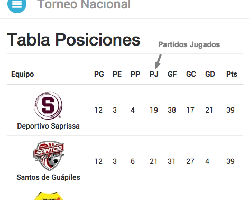This screenshot has height=200, width=249.
Task: Click the Santos de Guápiles shield logo
Action: pos(49,156)
